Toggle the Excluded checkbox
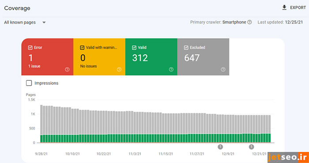309x163 pixels. 186,48
